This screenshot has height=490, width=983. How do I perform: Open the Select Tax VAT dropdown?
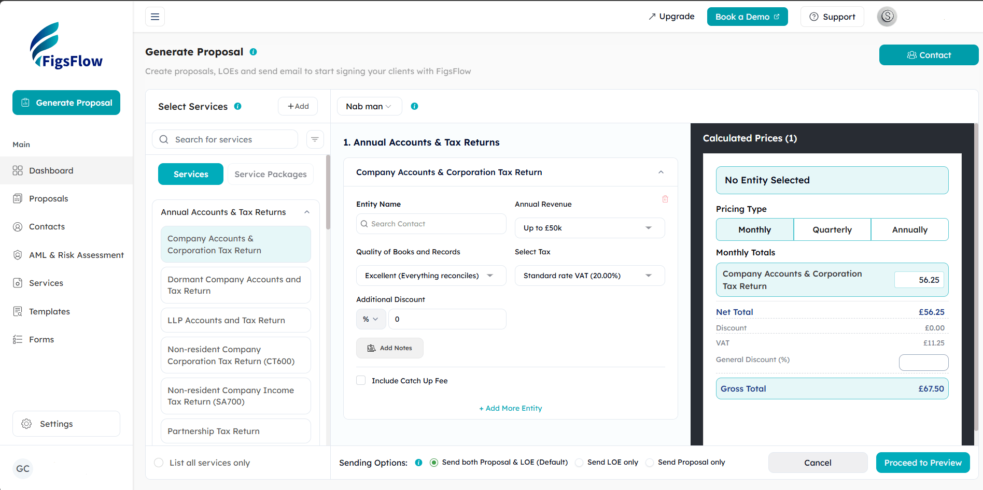tap(589, 276)
